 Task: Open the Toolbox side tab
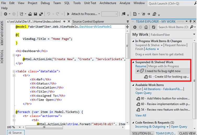2,56
